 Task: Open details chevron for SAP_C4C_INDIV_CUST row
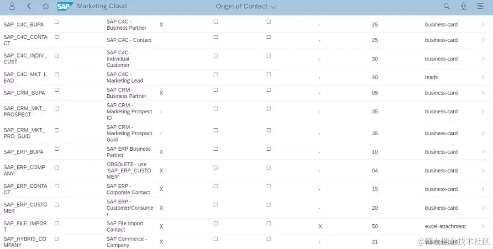pyautogui.click(x=483, y=59)
